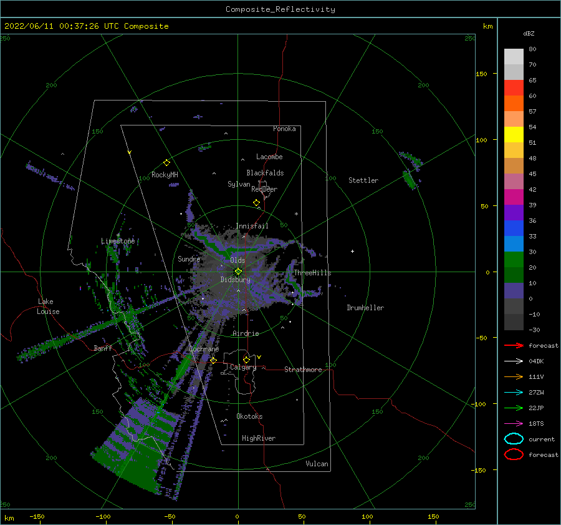Click the Banff label
Image resolution: width=561 pixels, height=525 pixels.
(103, 348)
